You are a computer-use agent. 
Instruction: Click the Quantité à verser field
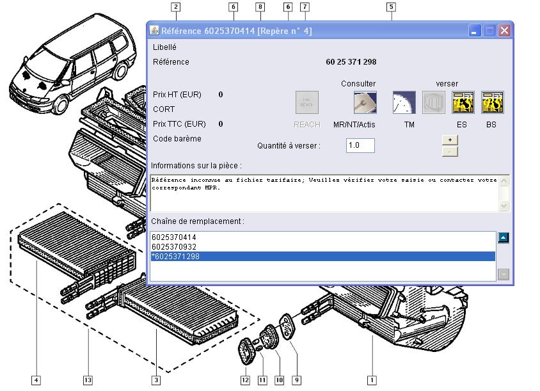point(360,145)
